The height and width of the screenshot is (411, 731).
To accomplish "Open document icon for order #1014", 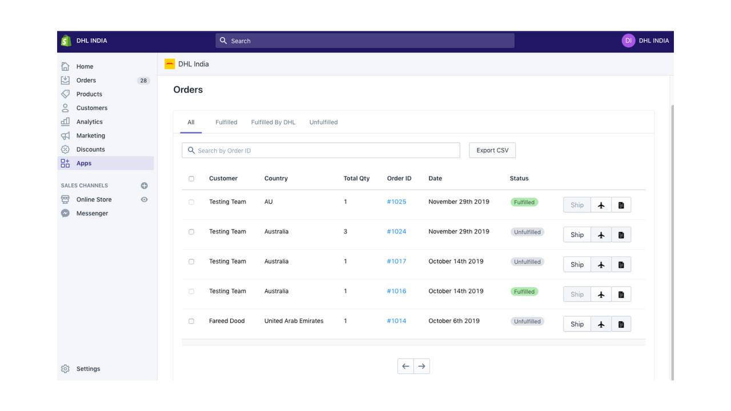I will click(621, 324).
